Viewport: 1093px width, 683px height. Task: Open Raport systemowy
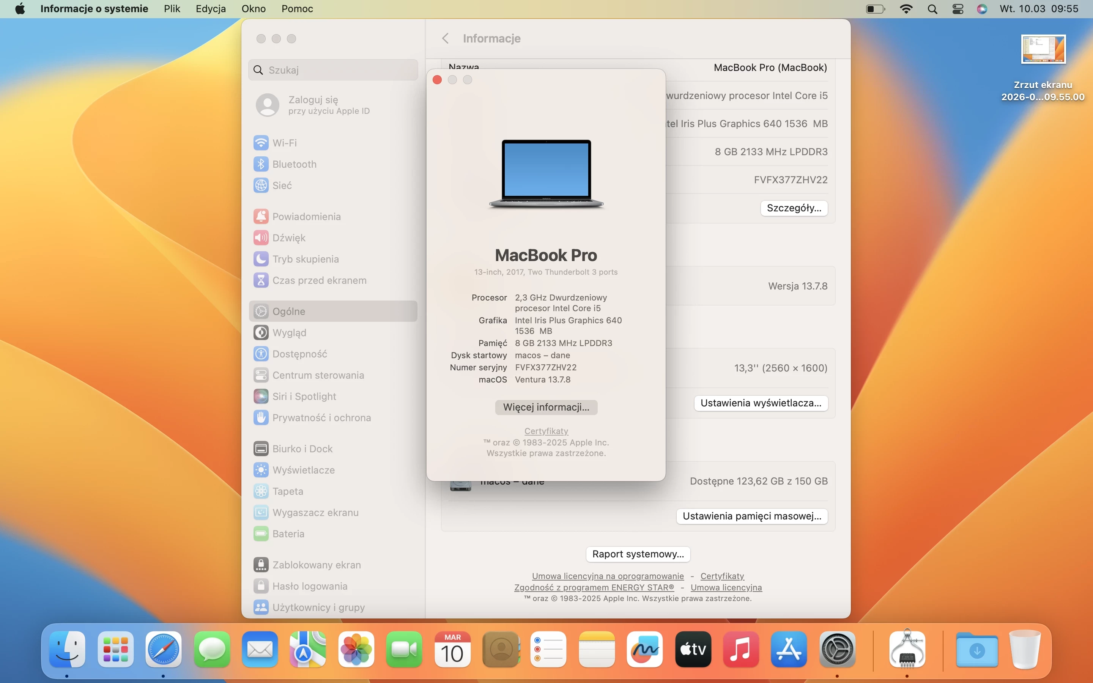point(637,554)
